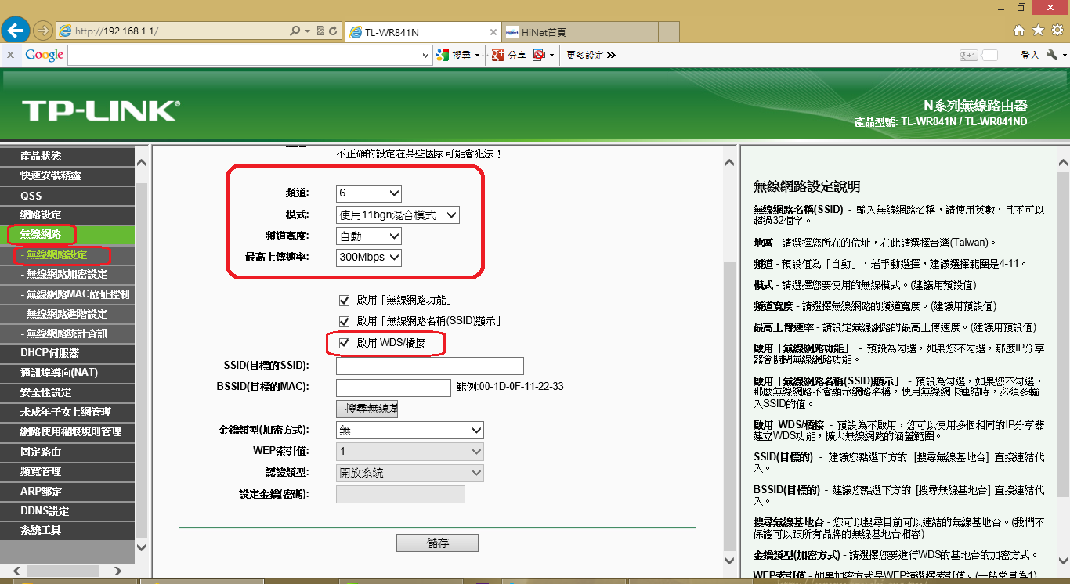Click the Google toolbar search text box
Screen dimensions: 1070x584
(x=244, y=55)
